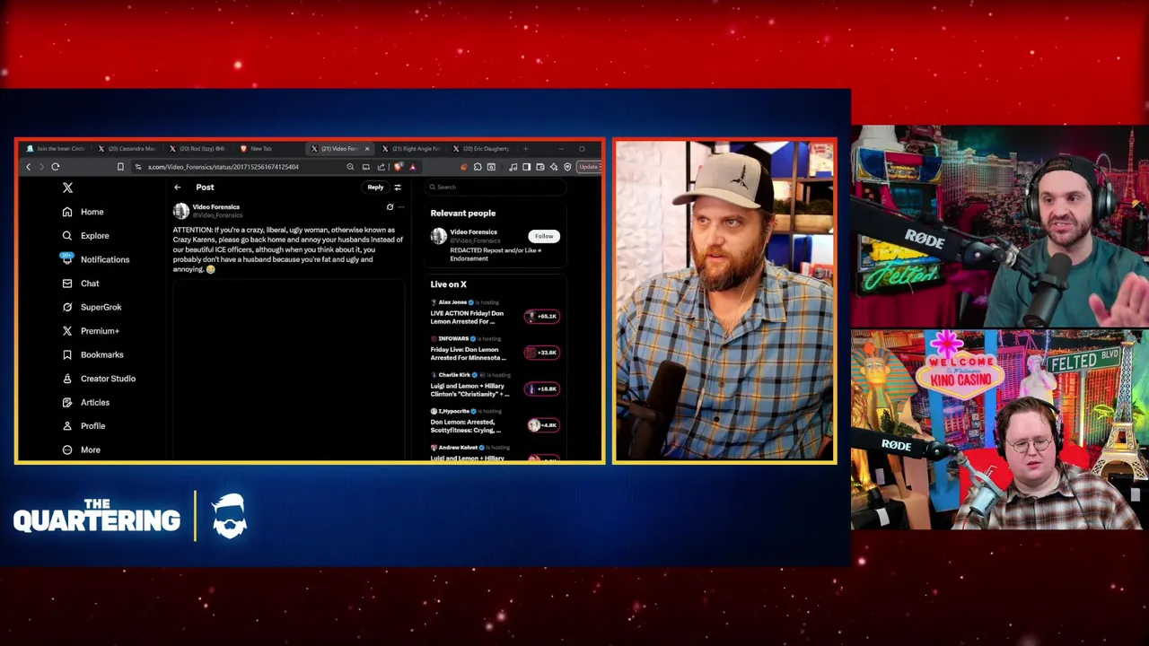Click the SuperGrok icon
The width and height of the screenshot is (1149, 646).
tap(67, 307)
